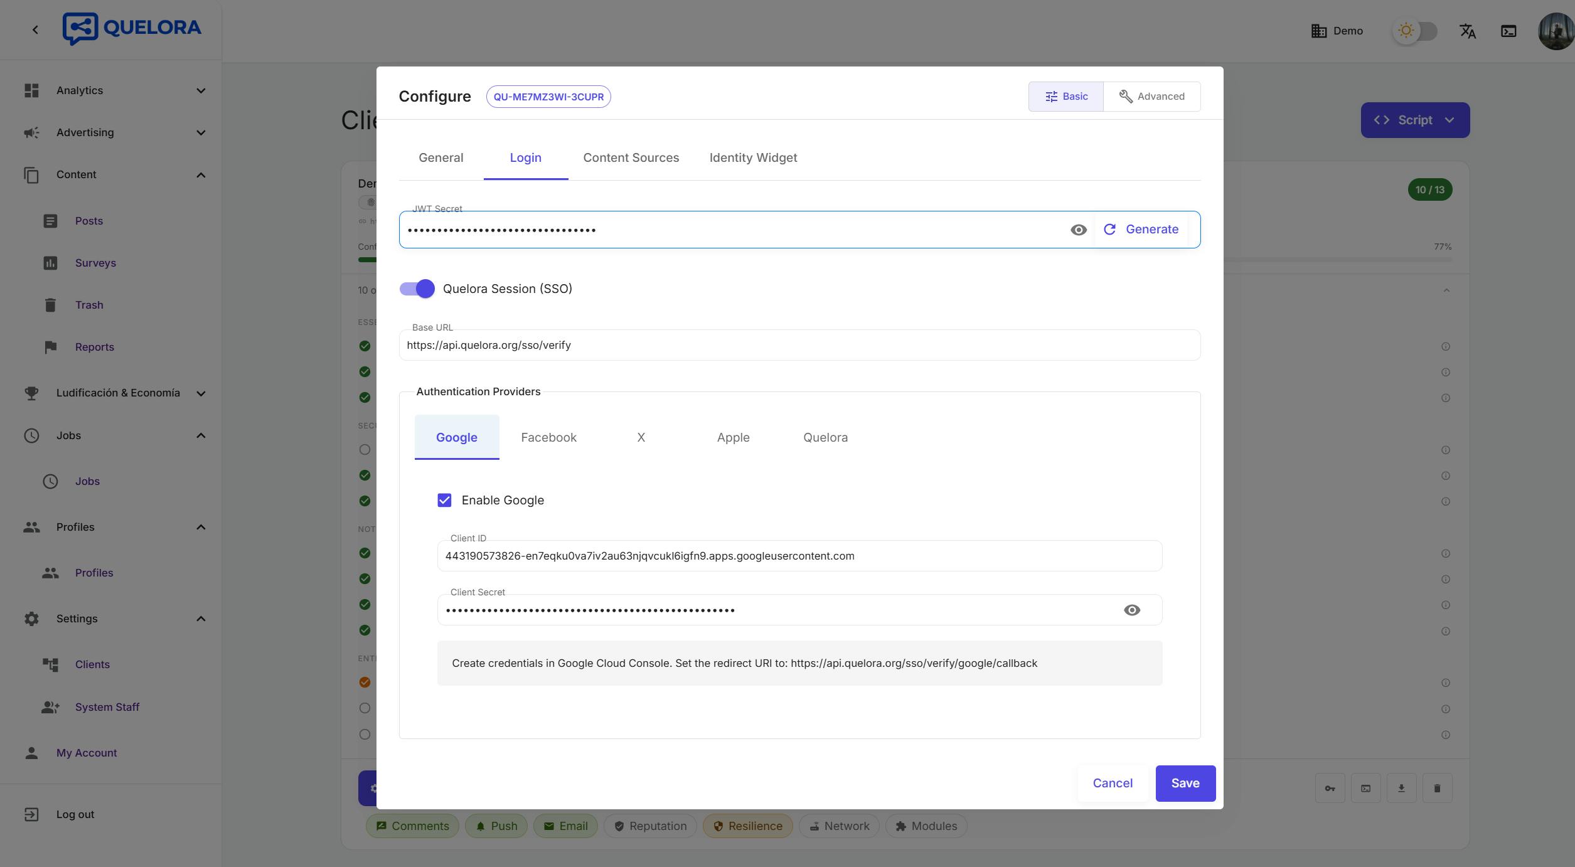Click the Log out icon

coord(31,814)
